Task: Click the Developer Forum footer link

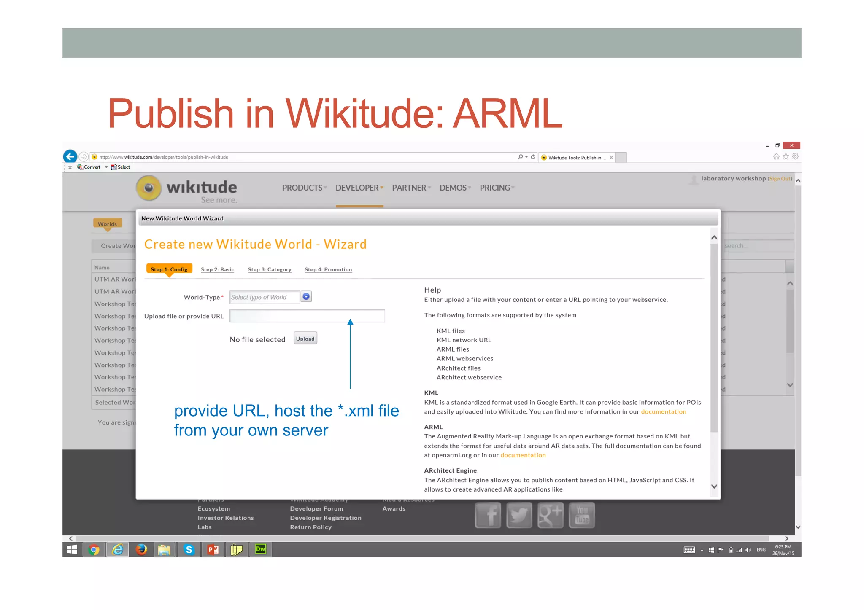Action: pyautogui.click(x=316, y=509)
